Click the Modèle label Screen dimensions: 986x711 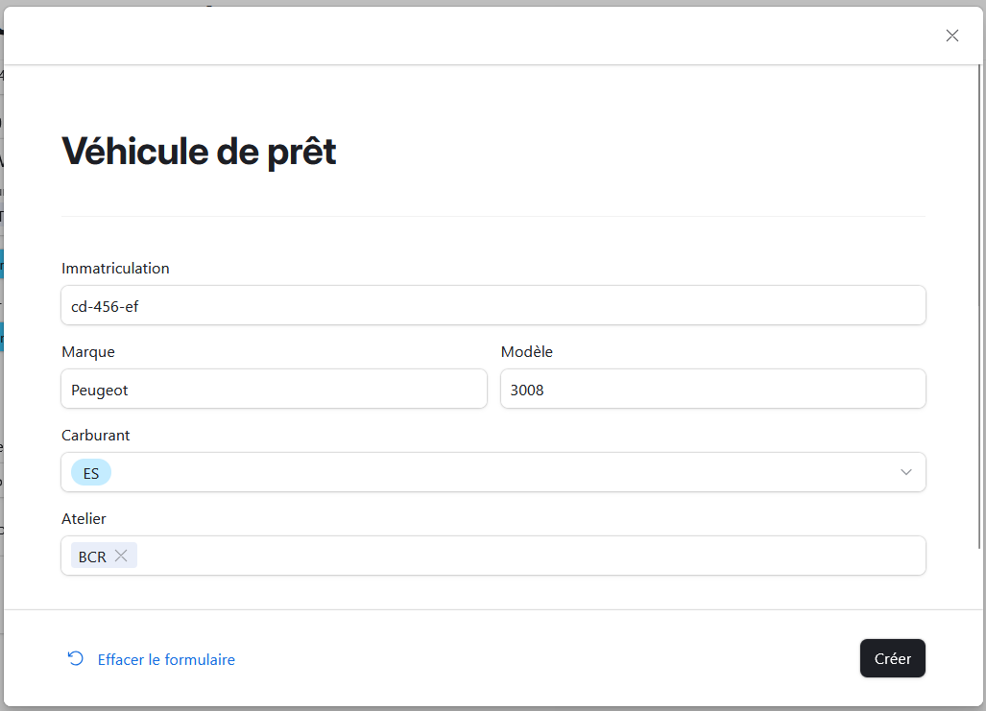coord(526,352)
